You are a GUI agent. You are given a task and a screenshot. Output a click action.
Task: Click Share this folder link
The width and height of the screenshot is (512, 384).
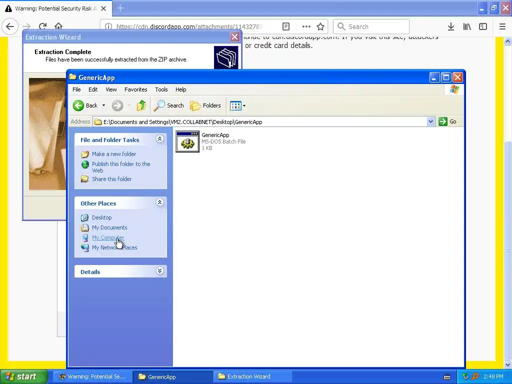111,179
